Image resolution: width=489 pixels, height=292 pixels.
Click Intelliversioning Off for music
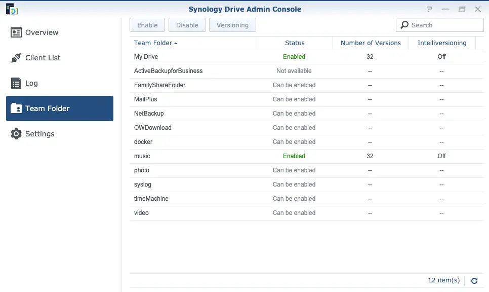[x=441, y=156]
